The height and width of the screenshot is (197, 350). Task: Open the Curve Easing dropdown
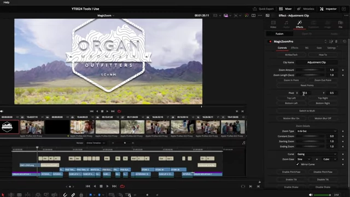click(x=317, y=154)
